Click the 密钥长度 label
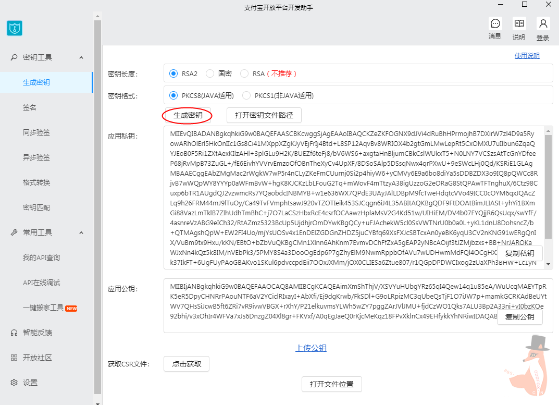 tap(122, 74)
